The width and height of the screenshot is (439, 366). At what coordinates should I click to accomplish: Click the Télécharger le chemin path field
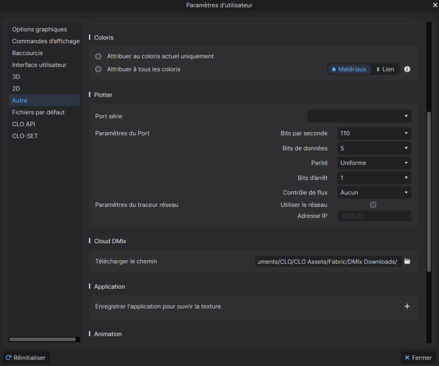click(x=328, y=261)
